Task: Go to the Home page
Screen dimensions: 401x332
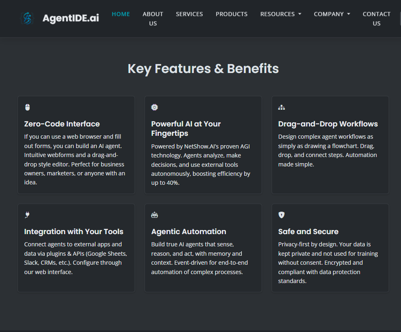Action: click(121, 14)
